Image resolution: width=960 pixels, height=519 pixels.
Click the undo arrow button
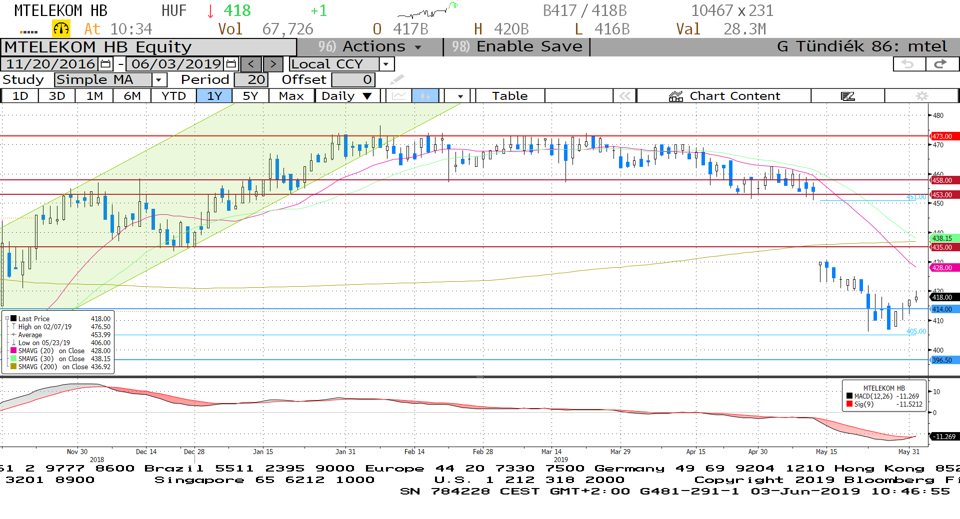(x=908, y=64)
